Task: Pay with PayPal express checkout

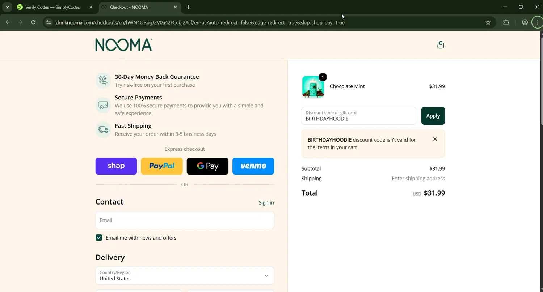Action: 162,166
